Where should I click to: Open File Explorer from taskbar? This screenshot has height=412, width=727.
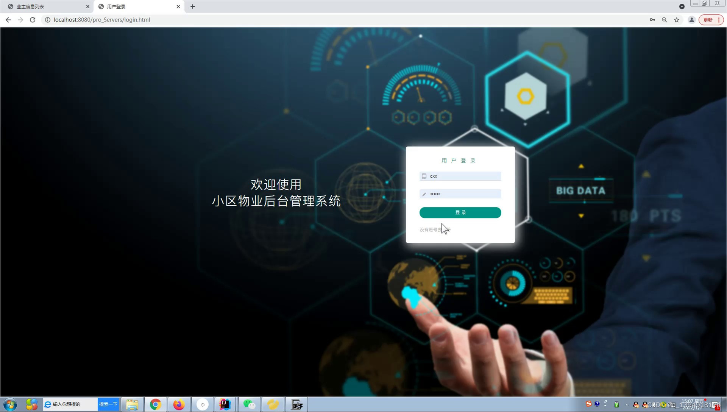[132, 404]
